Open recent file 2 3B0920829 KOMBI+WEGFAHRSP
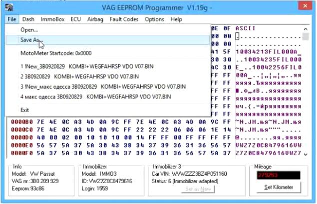The width and height of the screenshot is (317, 204). pyautogui.click(x=107, y=77)
